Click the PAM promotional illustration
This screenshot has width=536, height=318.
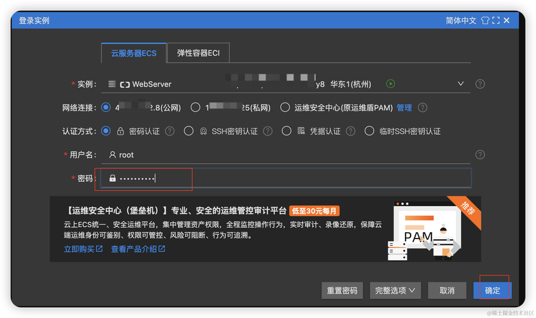tap(425, 232)
